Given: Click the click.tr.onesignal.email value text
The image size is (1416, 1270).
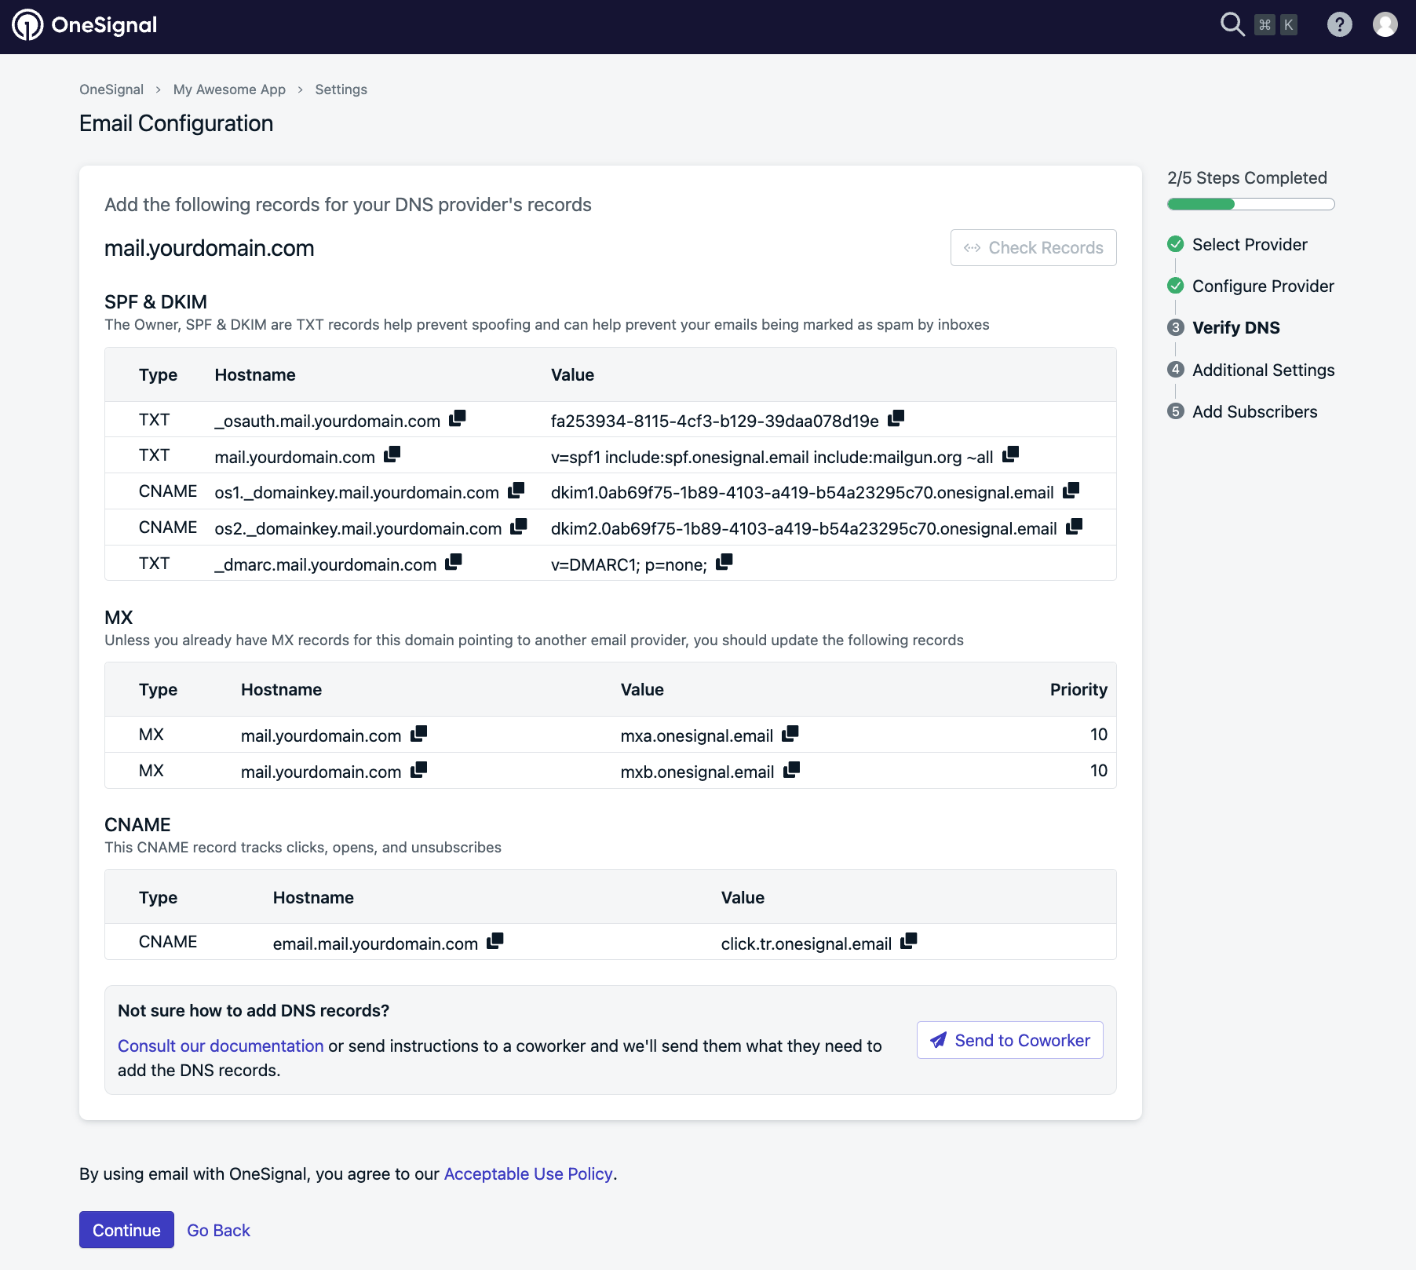Looking at the screenshot, I should coord(806,944).
